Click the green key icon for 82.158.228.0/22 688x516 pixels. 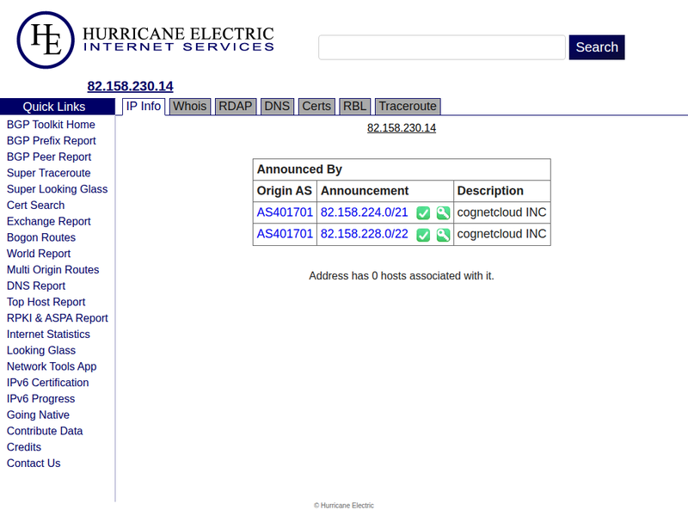(443, 235)
